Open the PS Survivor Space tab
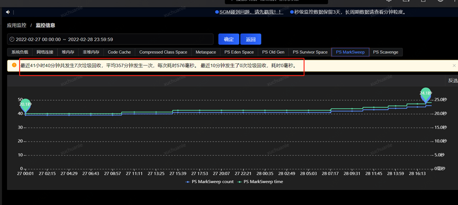The image size is (458, 205). coord(310,52)
